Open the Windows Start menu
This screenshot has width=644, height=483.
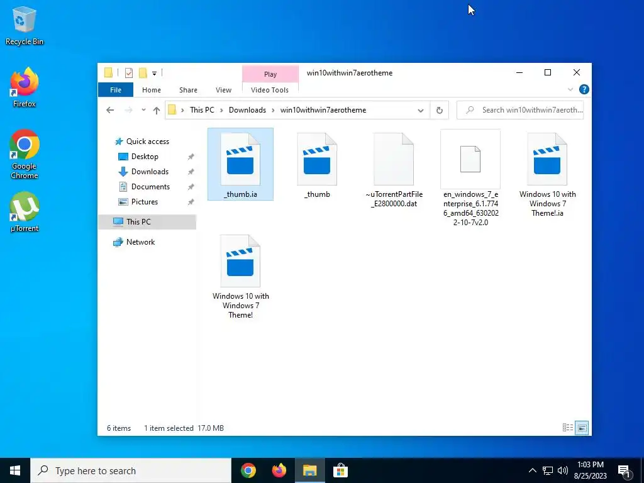[x=15, y=470]
